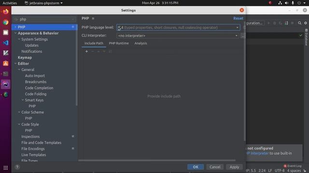Open Terminal from the dock
The image size is (309, 173).
[x=6, y=74]
